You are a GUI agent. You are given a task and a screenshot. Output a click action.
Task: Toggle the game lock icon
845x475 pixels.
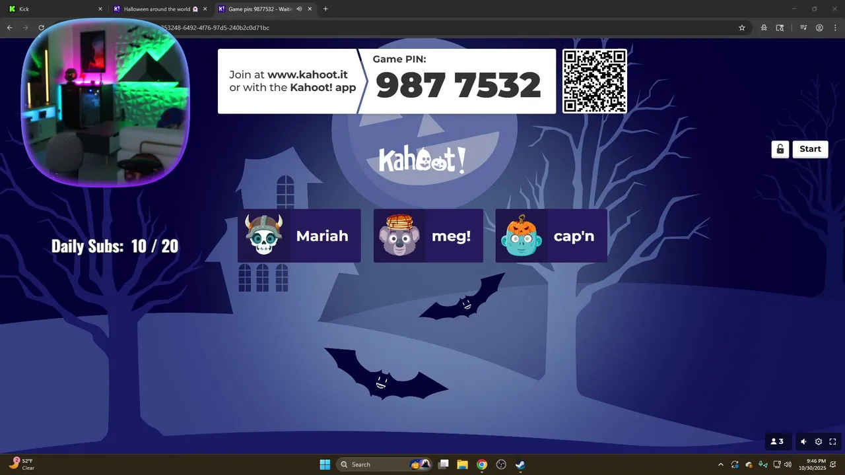pos(780,149)
